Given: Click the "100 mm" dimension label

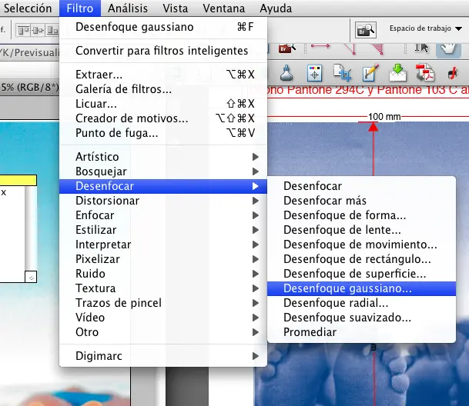Looking at the screenshot, I should click(x=384, y=117).
